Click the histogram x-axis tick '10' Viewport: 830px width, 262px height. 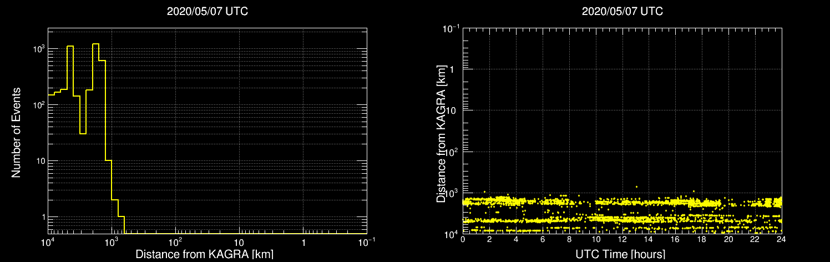click(239, 243)
